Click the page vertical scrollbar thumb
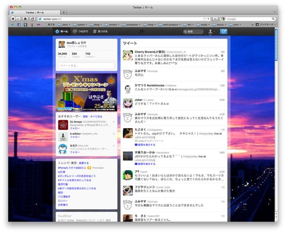The height and width of the screenshot is (233, 286). 276,45
